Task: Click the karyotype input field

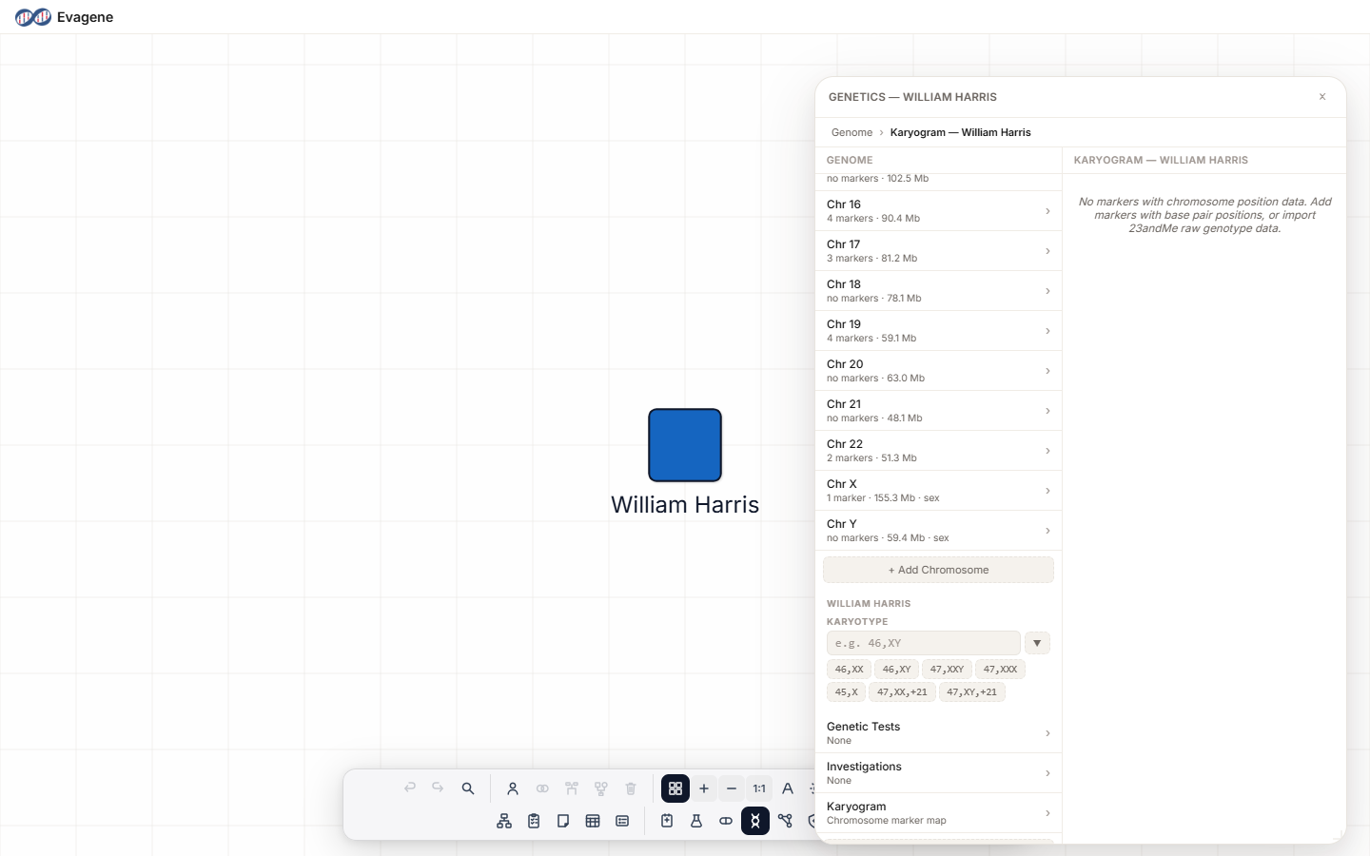Action: pos(923,643)
